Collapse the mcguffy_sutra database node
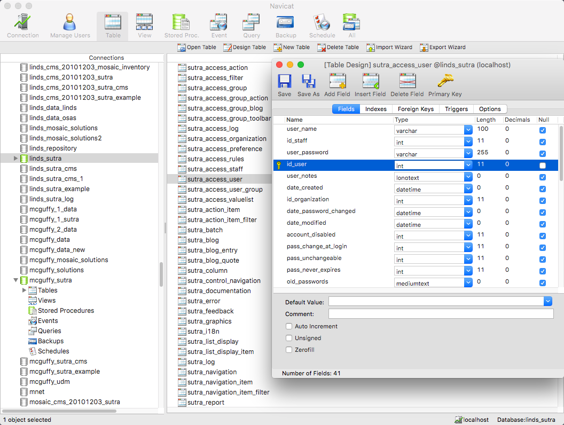Screen dimensions: 564x425 tap(15, 280)
